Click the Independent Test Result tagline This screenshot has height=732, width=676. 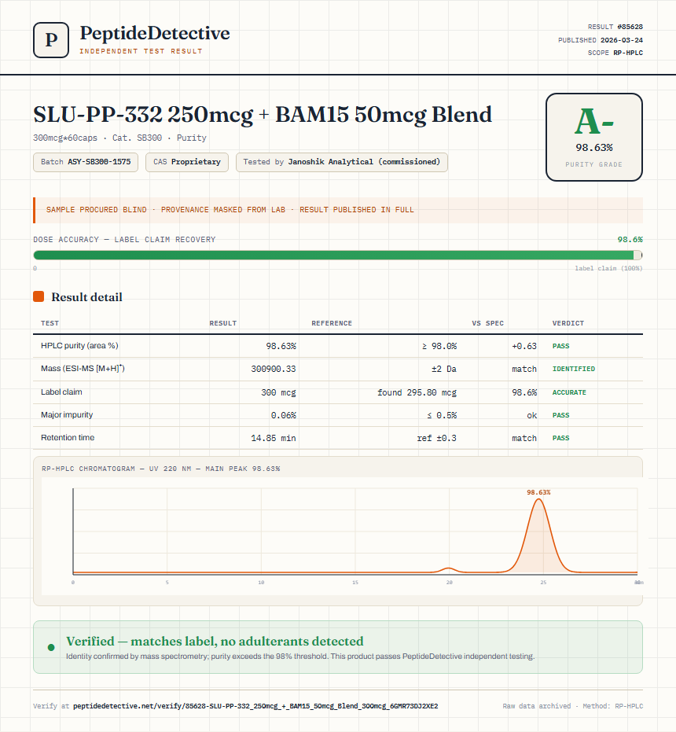tap(141, 51)
